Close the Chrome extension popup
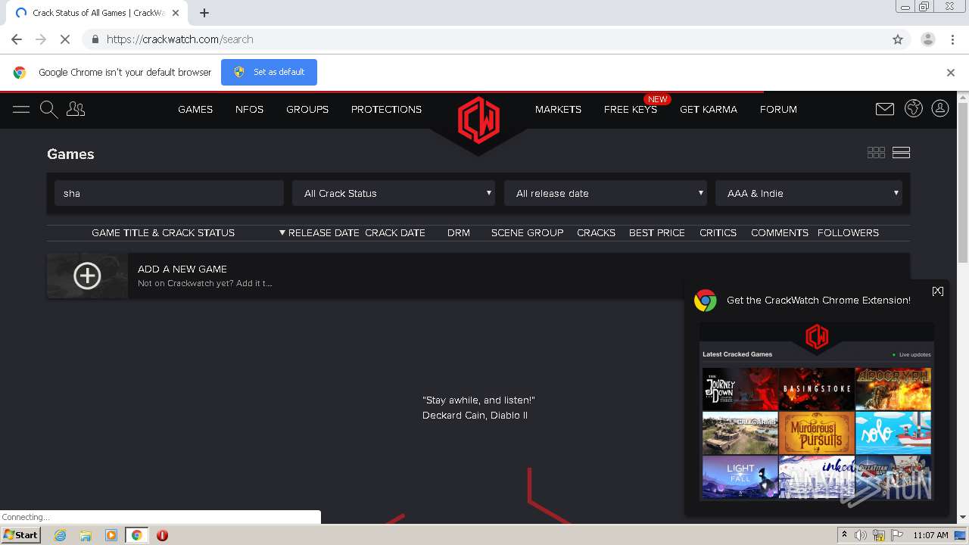This screenshot has width=969, height=545. (x=938, y=291)
